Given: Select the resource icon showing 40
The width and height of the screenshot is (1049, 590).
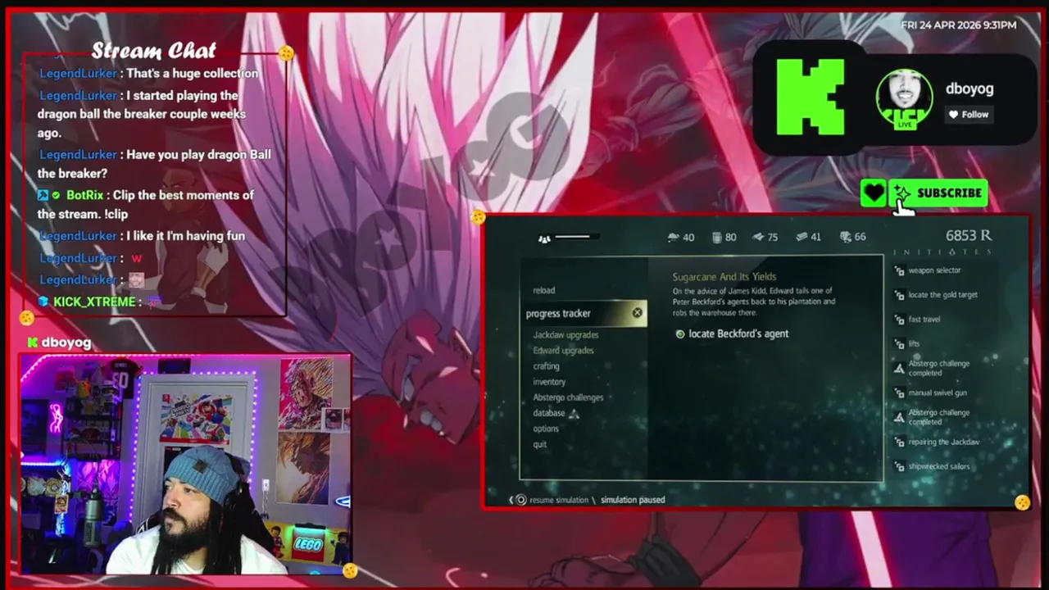Looking at the screenshot, I should click(x=674, y=237).
